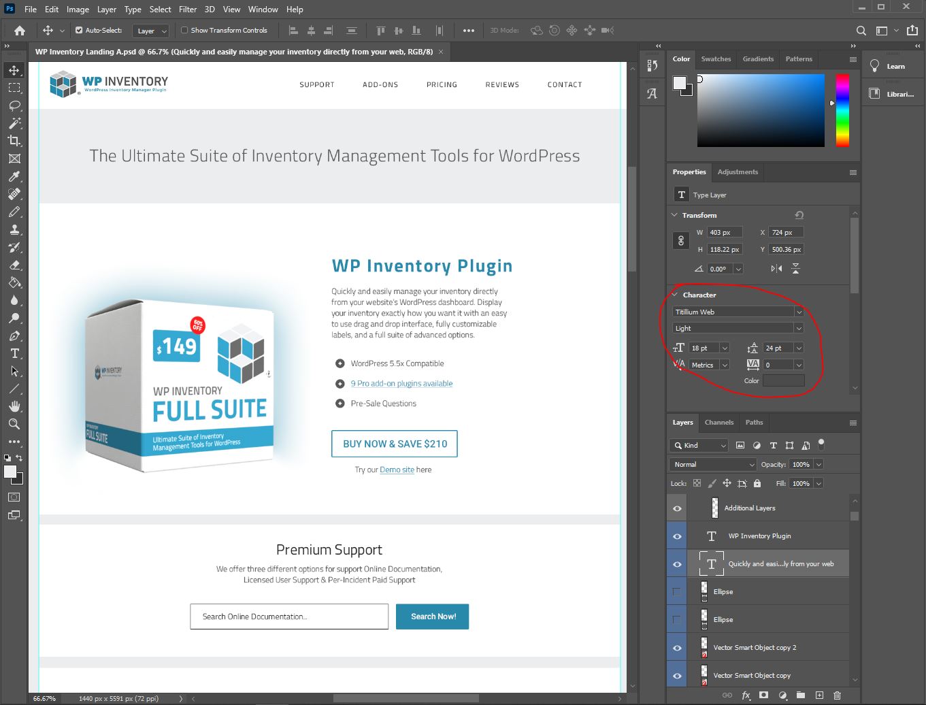Click the foreground color swatch in Color panel

pyautogui.click(x=680, y=83)
